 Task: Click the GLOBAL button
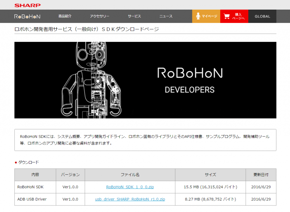tap(262, 16)
